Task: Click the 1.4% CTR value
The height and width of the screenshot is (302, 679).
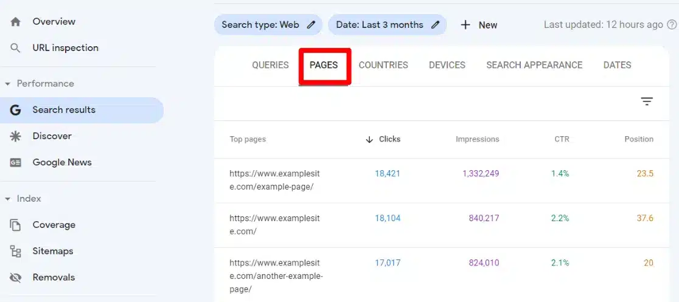Action: [x=560, y=174]
